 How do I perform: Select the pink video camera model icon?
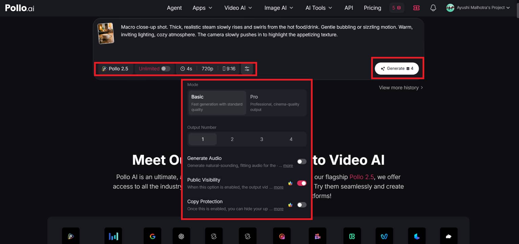point(317,236)
